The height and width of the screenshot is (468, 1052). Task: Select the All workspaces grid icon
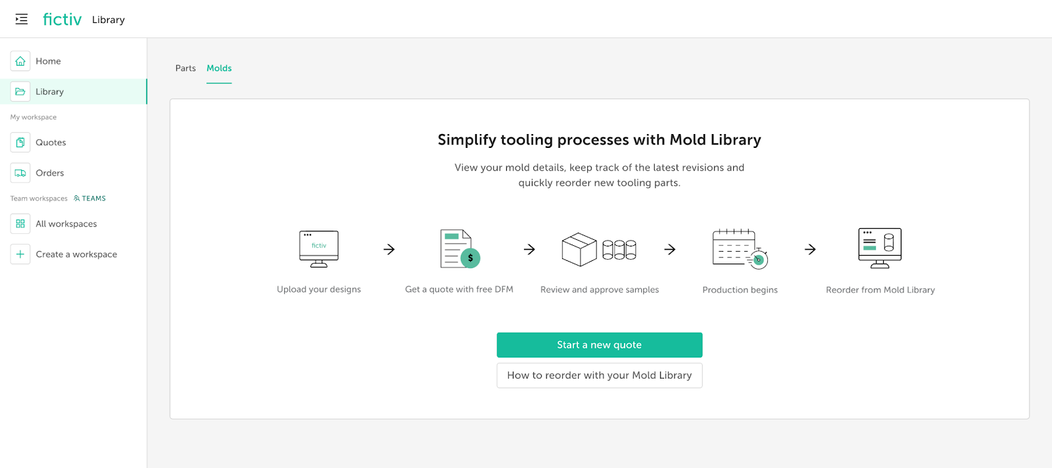[x=20, y=224]
